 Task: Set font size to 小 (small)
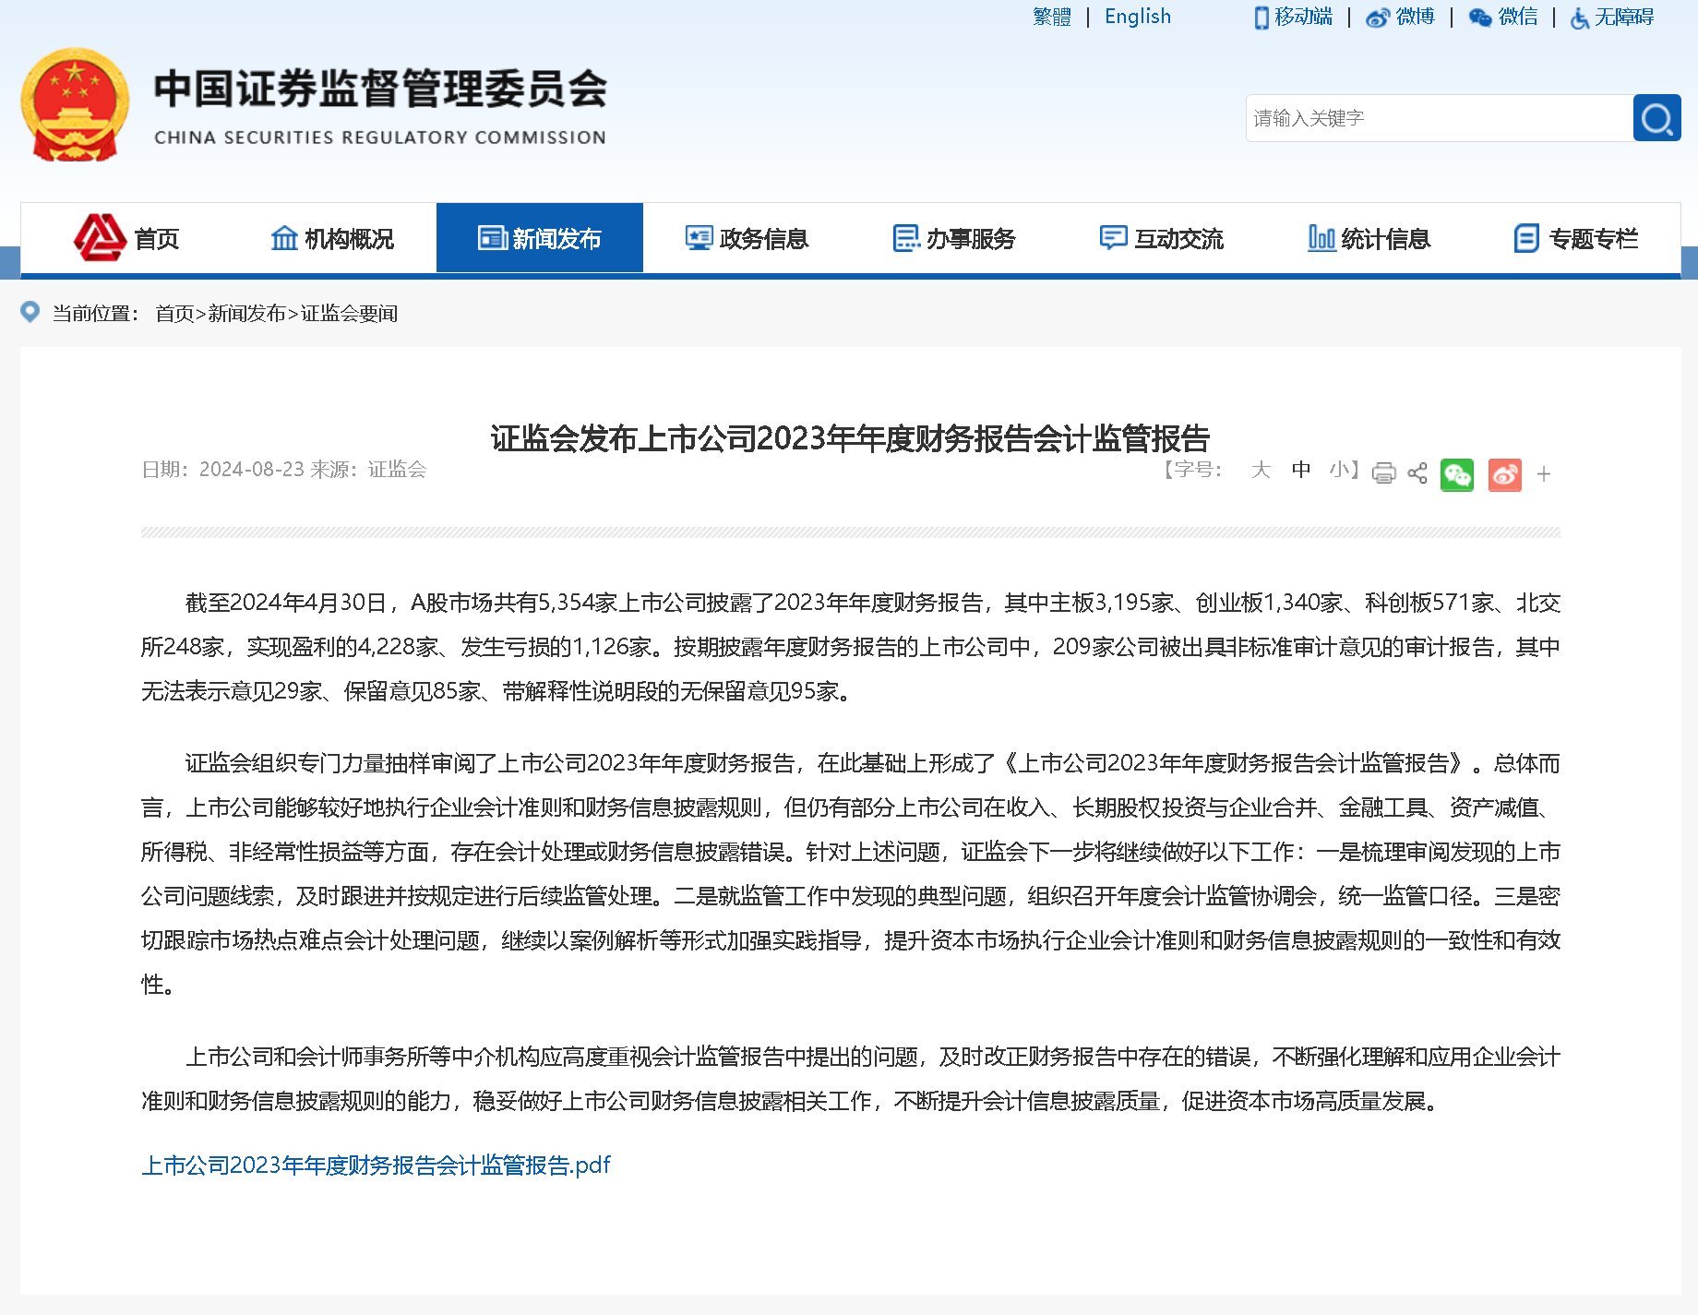1339,470
